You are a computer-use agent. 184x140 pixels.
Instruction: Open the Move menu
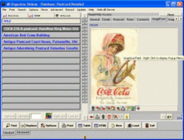click(x=44, y=10)
